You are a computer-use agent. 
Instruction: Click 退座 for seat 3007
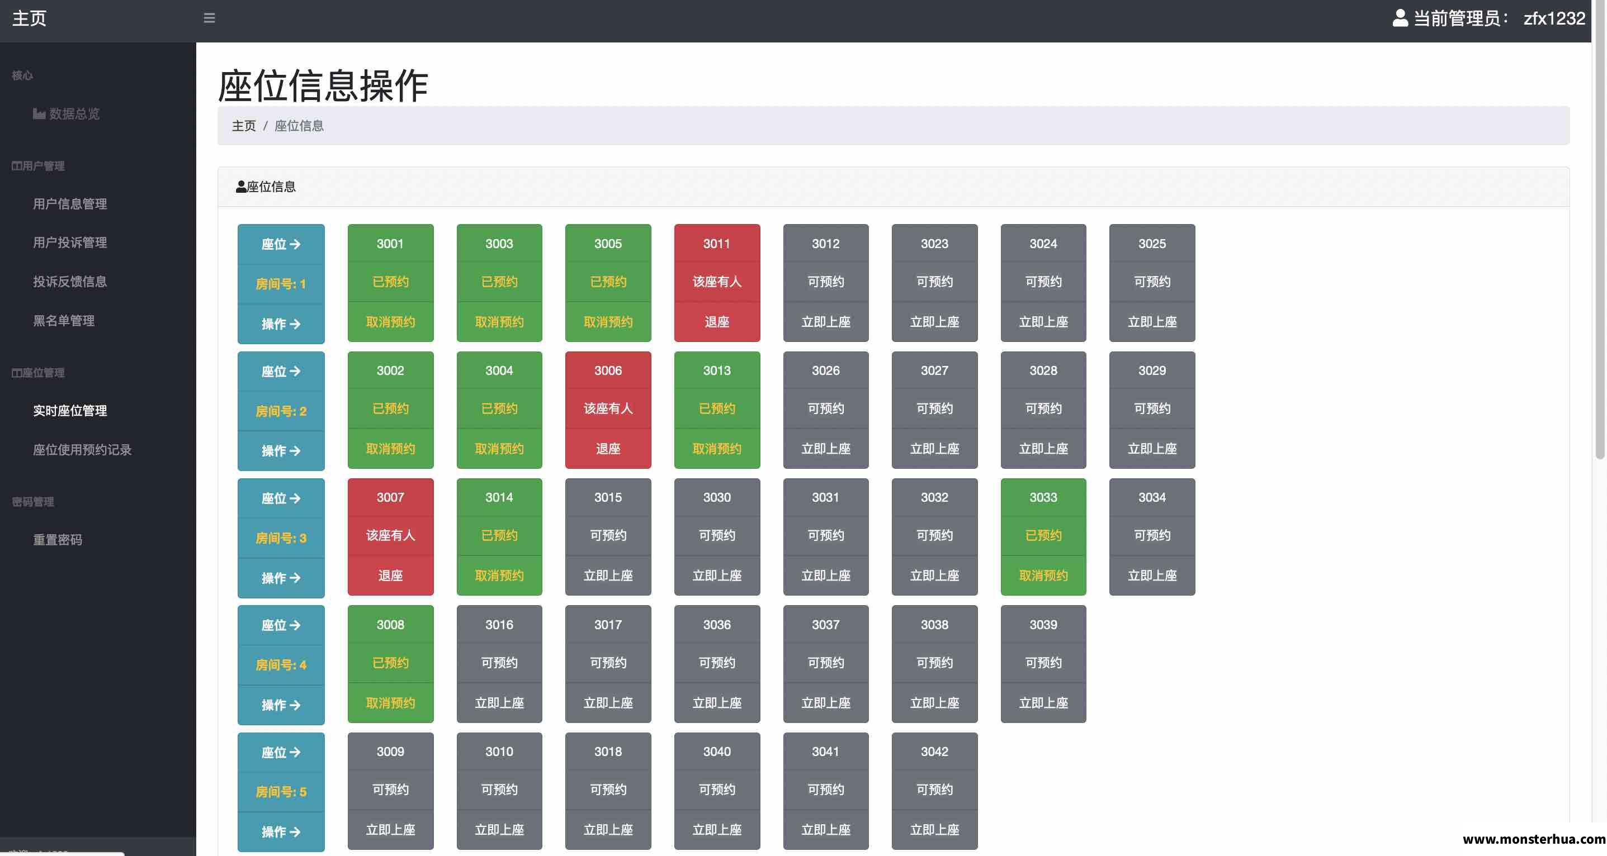(x=390, y=576)
